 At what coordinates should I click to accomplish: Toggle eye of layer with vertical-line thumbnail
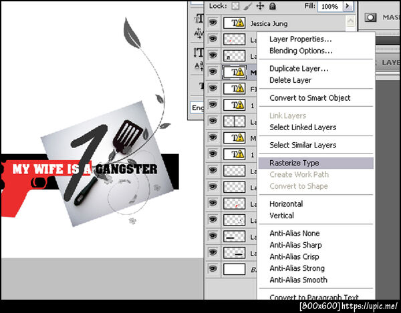(213, 121)
